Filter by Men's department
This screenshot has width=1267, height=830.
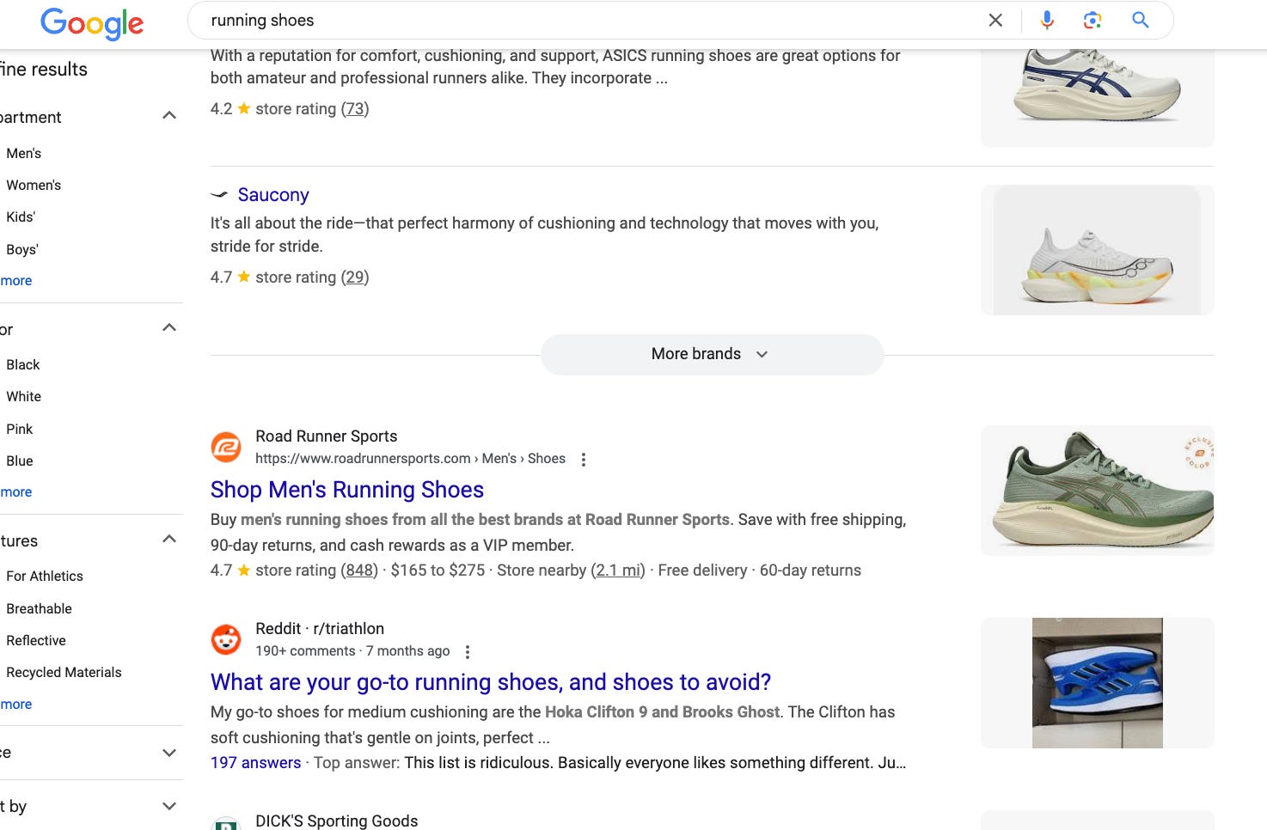24,153
